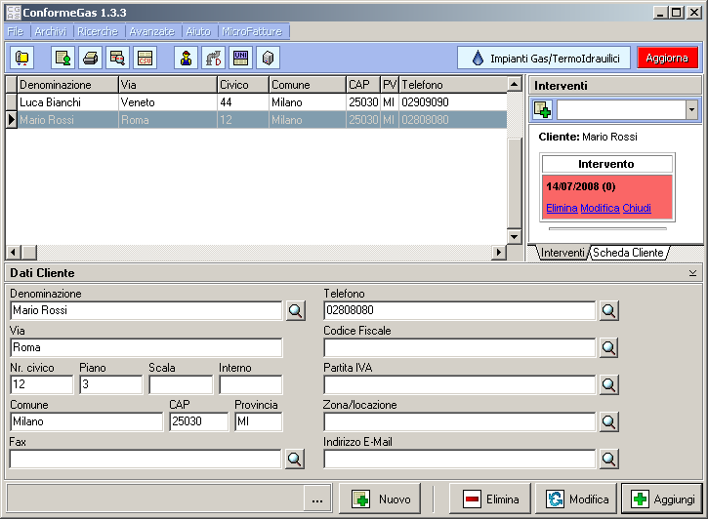This screenshot has height=519, width=708.
Task: Open the Ricerche menu
Action: [x=98, y=31]
